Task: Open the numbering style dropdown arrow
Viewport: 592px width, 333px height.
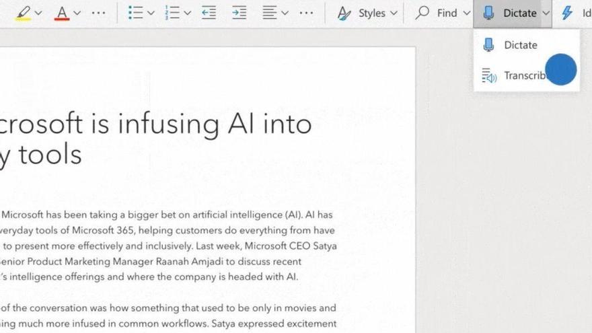Action: 188,13
